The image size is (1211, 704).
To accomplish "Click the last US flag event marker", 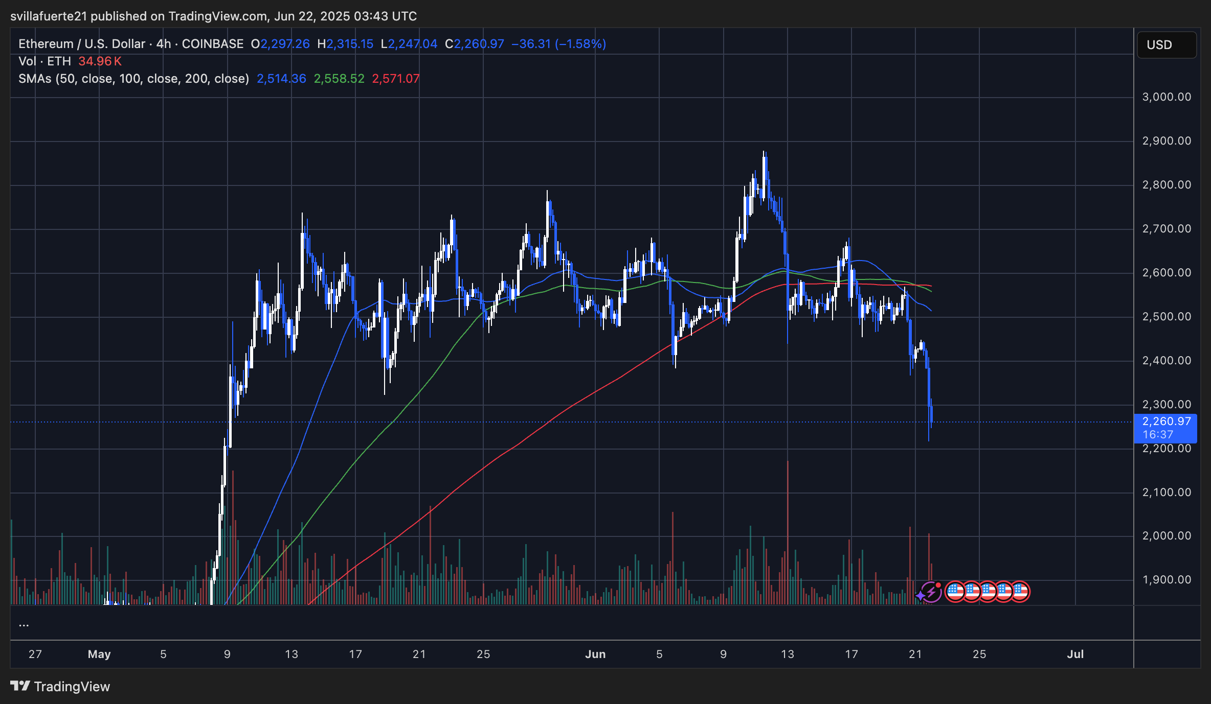I will 1021,592.
